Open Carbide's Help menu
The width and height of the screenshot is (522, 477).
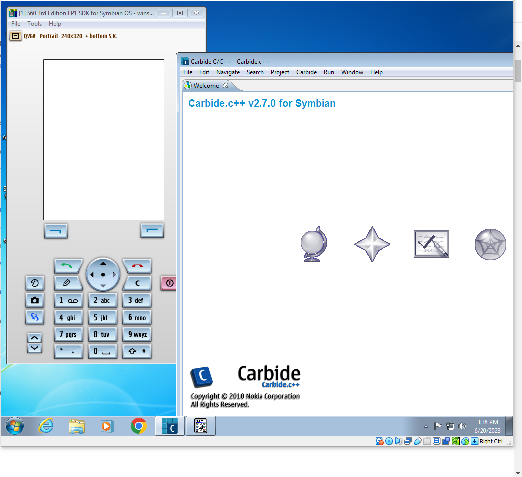(x=376, y=72)
